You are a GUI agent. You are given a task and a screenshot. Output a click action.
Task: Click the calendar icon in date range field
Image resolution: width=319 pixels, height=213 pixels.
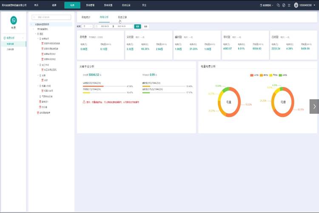click(97, 26)
